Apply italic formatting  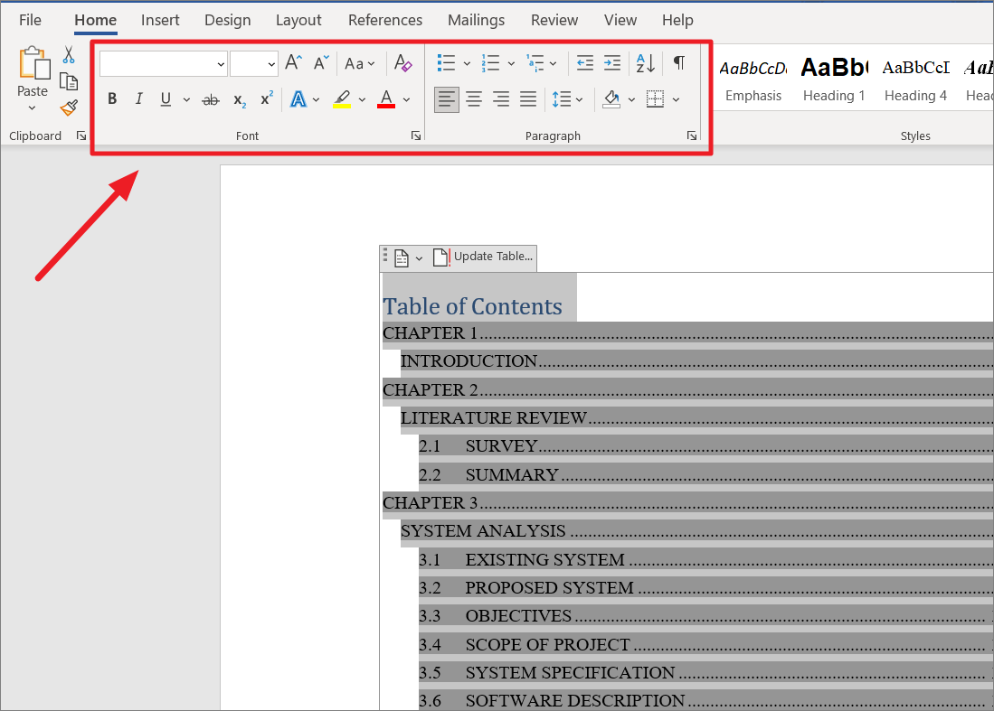(x=137, y=98)
